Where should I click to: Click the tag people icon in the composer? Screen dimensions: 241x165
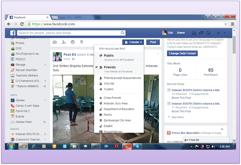click(x=64, y=42)
